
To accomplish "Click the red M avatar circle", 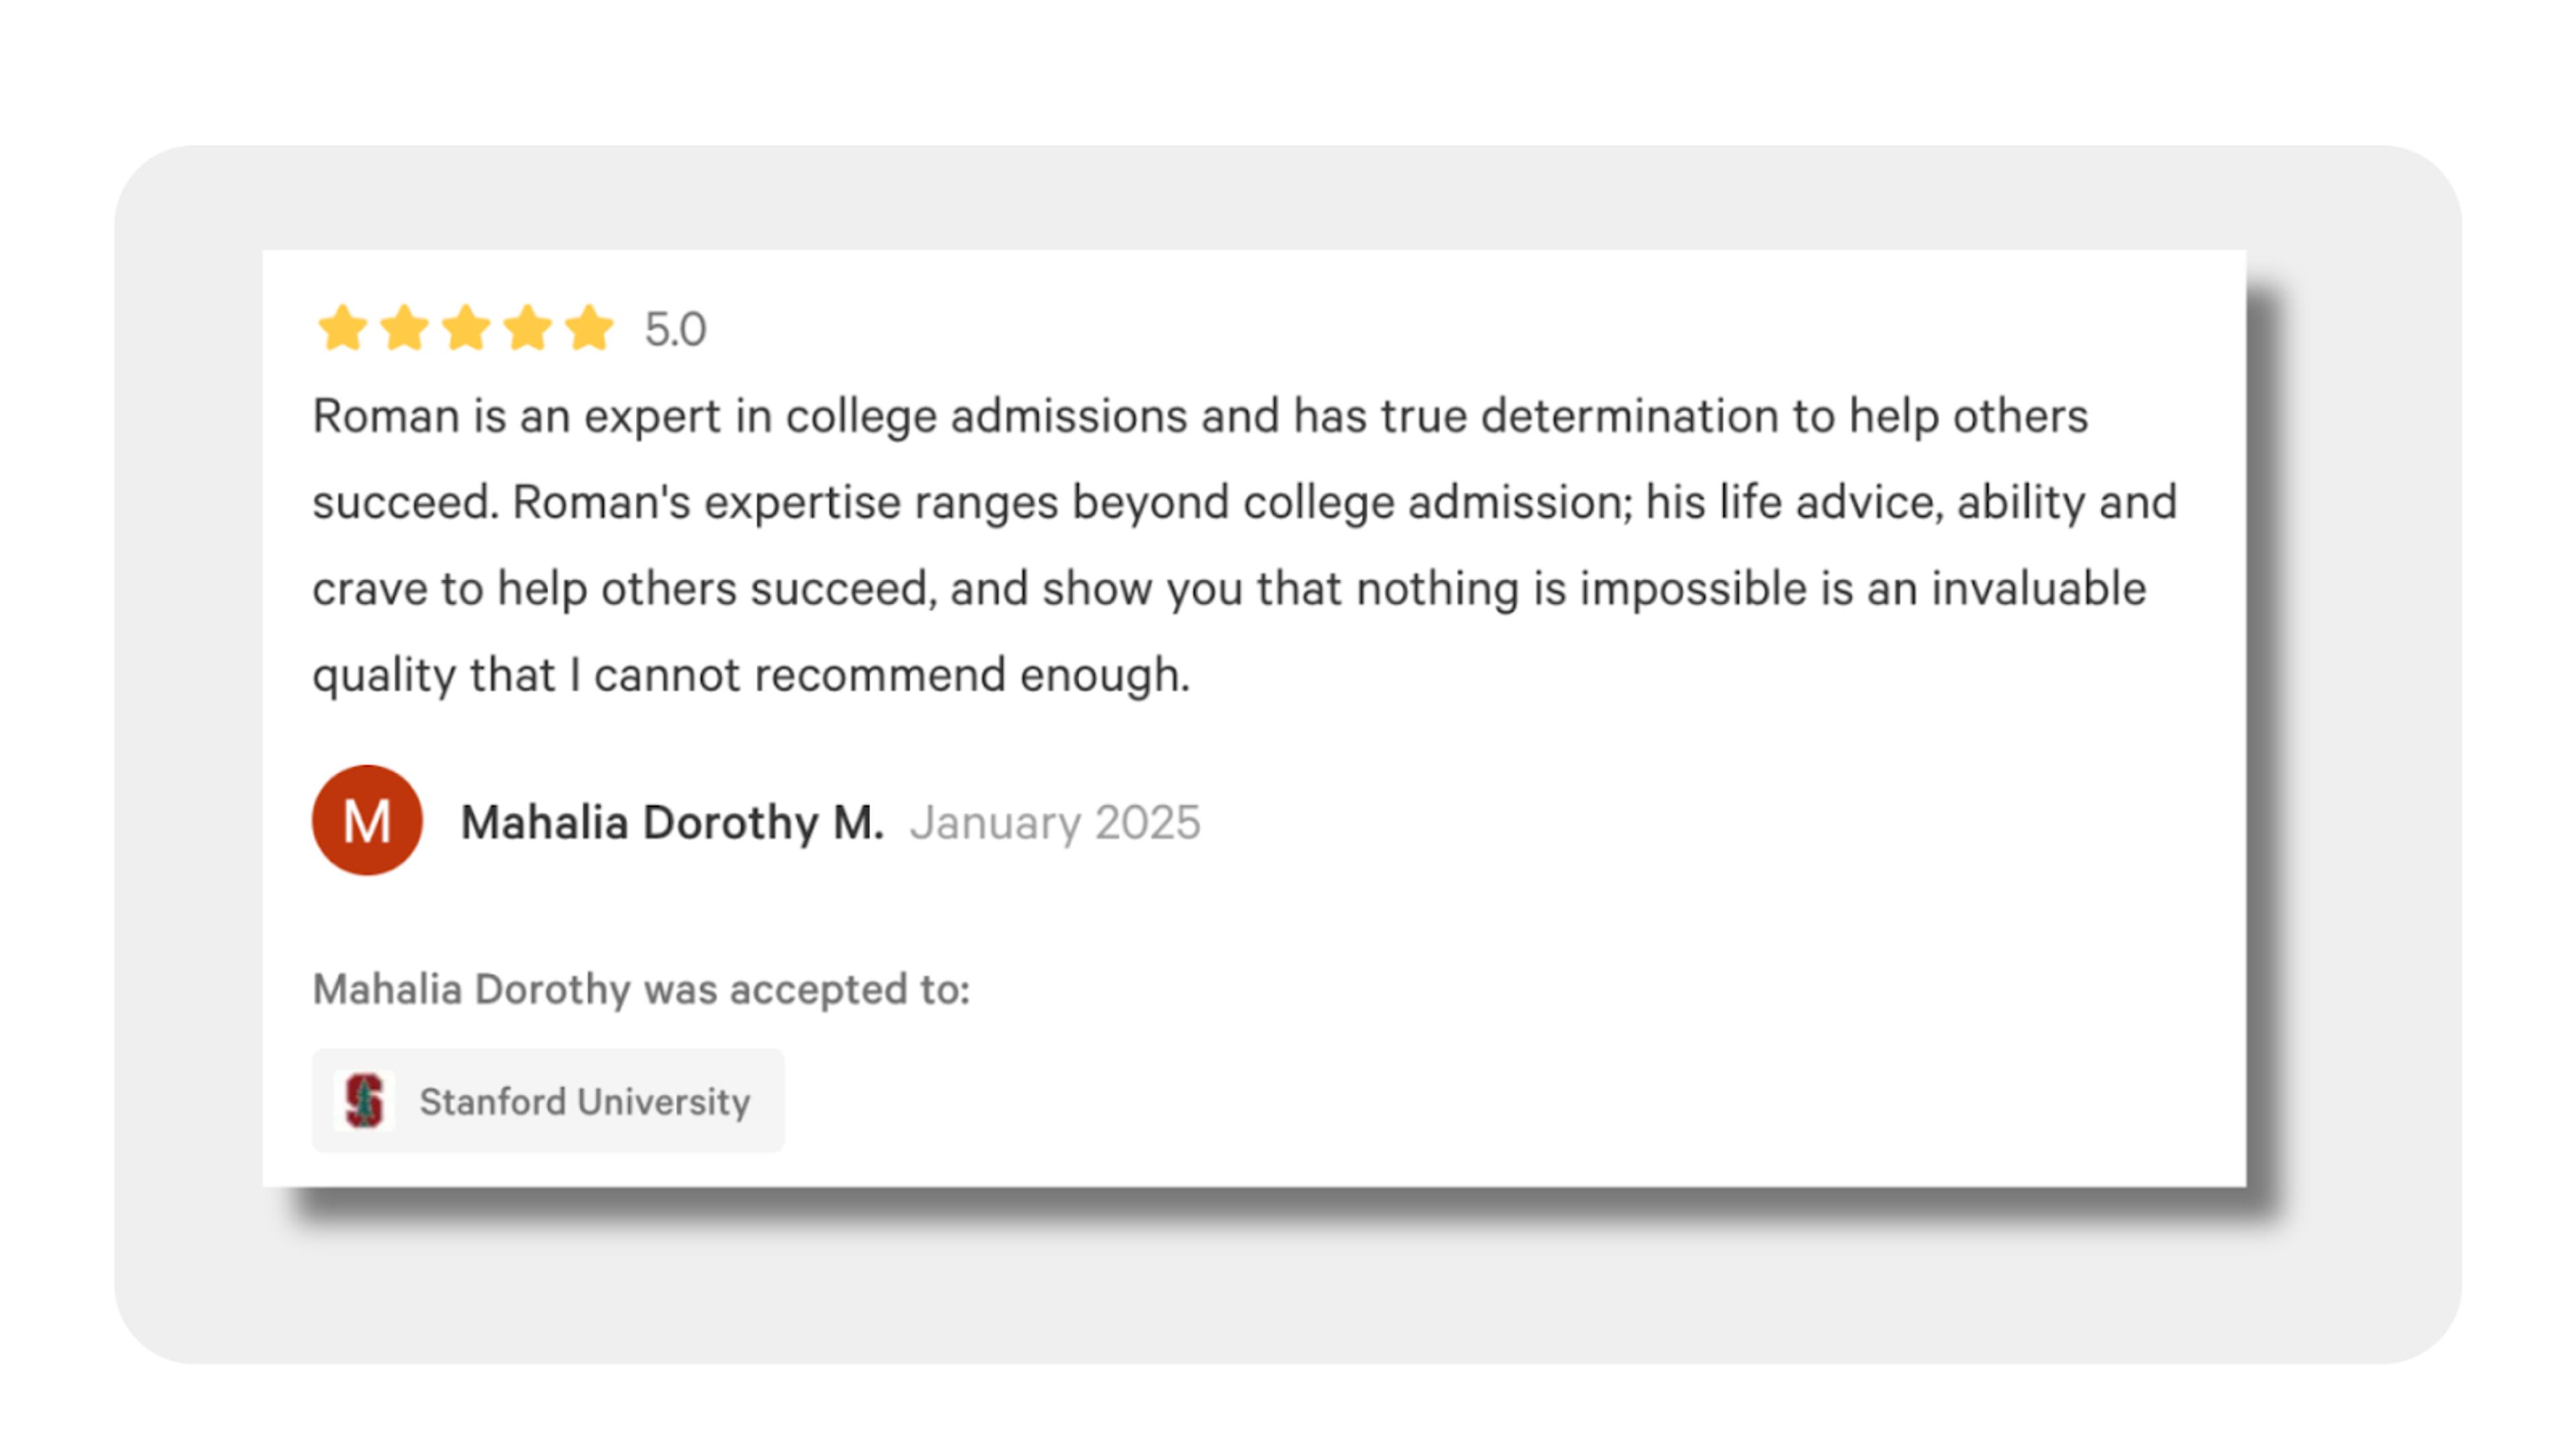I will (x=367, y=820).
